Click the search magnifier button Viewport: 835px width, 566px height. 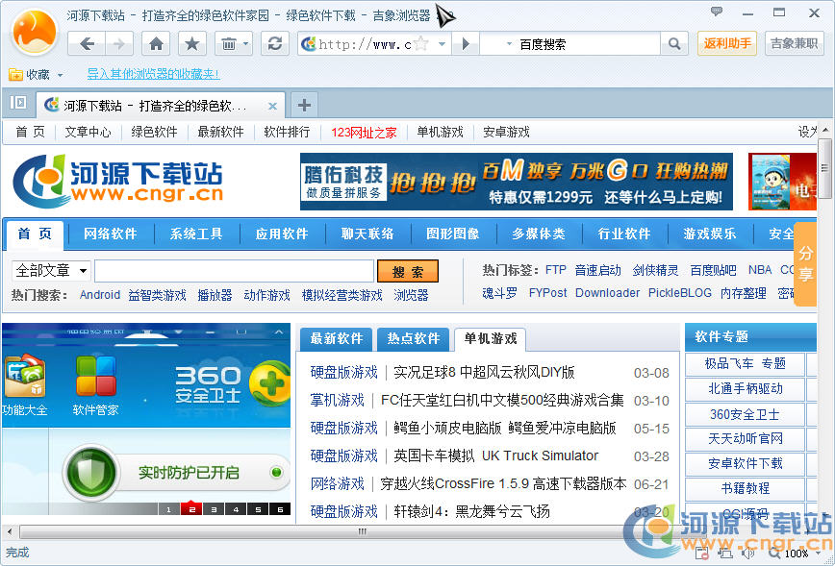coord(674,43)
